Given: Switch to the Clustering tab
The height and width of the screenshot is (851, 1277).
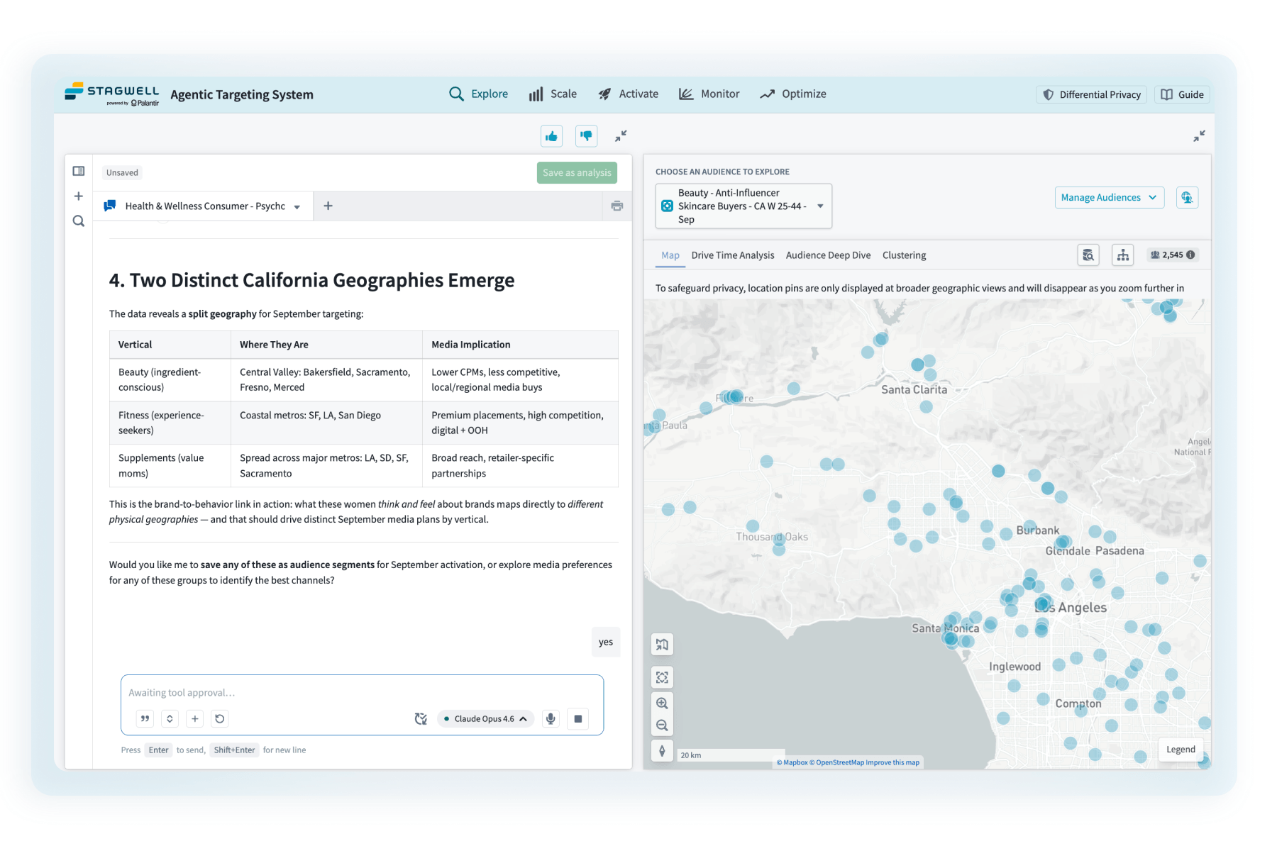Looking at the screenshot, I should 904,255.
